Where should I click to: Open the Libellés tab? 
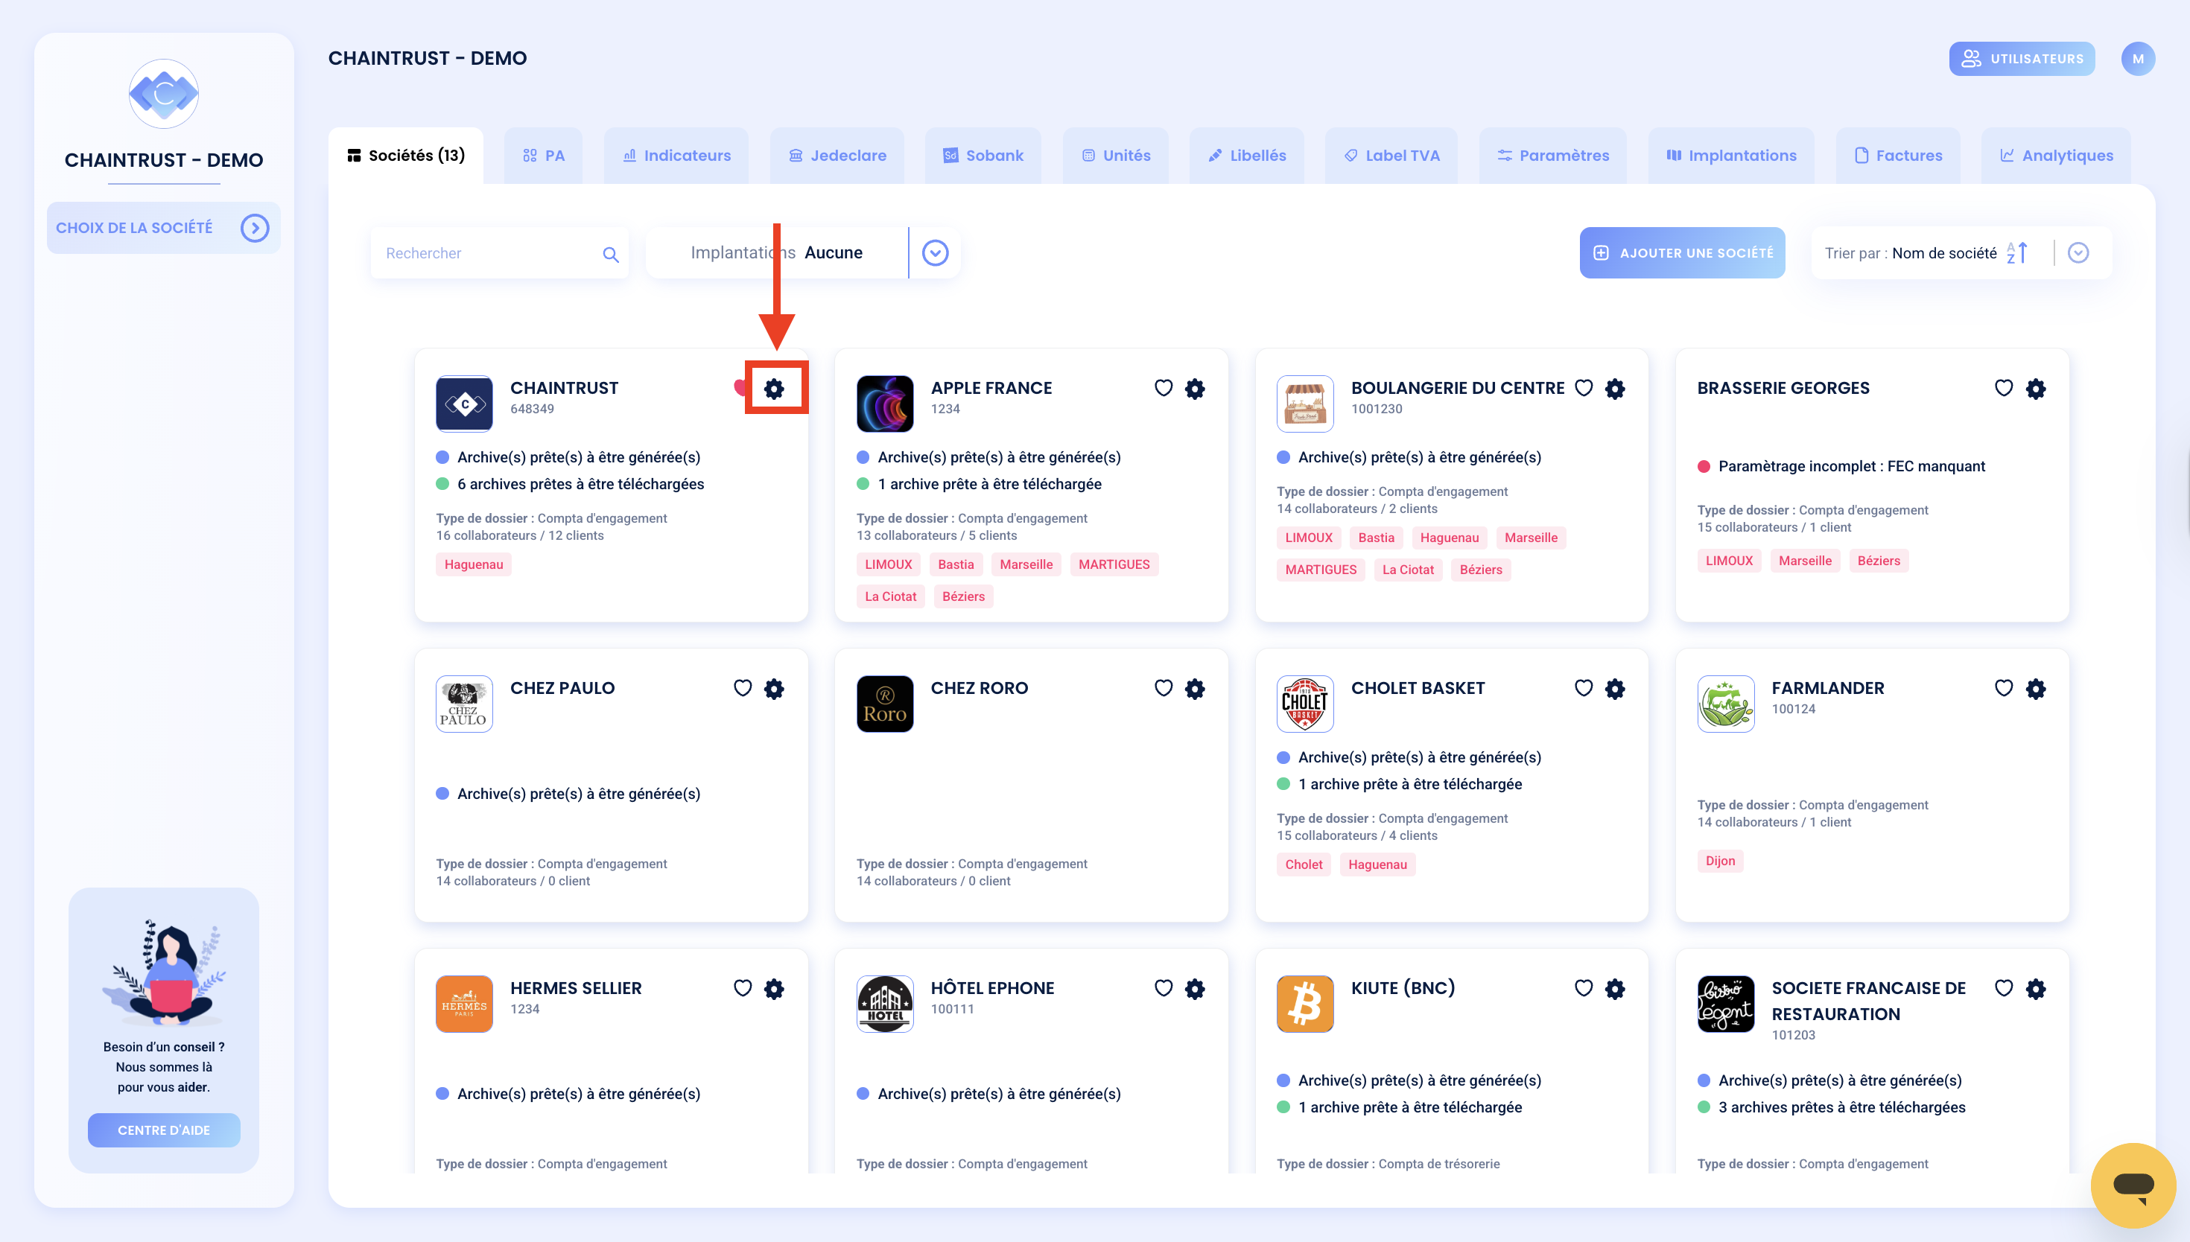tap(1246, 155)
